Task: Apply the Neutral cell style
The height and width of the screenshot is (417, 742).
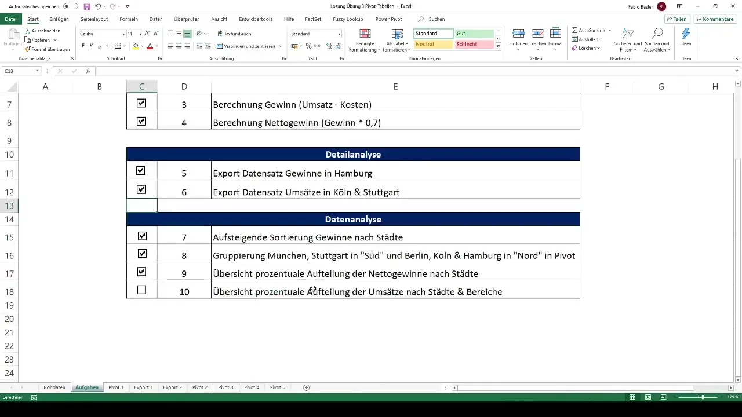Action: (x=433, y=44)
